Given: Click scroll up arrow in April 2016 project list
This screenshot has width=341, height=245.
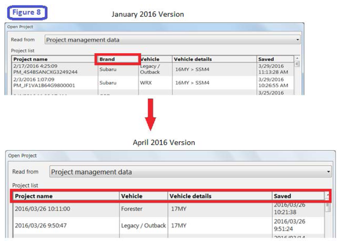Looking at the screenshot, I should click(327, 196).
